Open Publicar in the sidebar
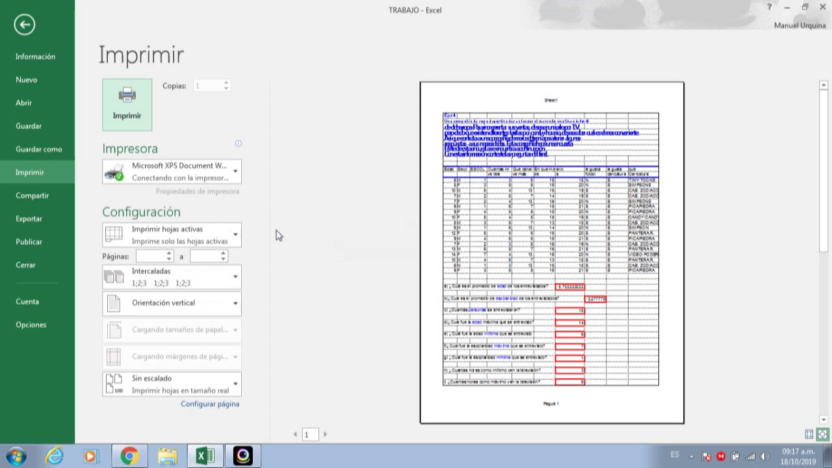The width and height of the screenshot is (832, 468). point(29,242)
